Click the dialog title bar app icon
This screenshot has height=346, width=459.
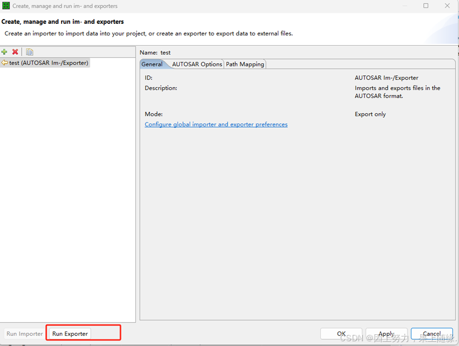6,5
